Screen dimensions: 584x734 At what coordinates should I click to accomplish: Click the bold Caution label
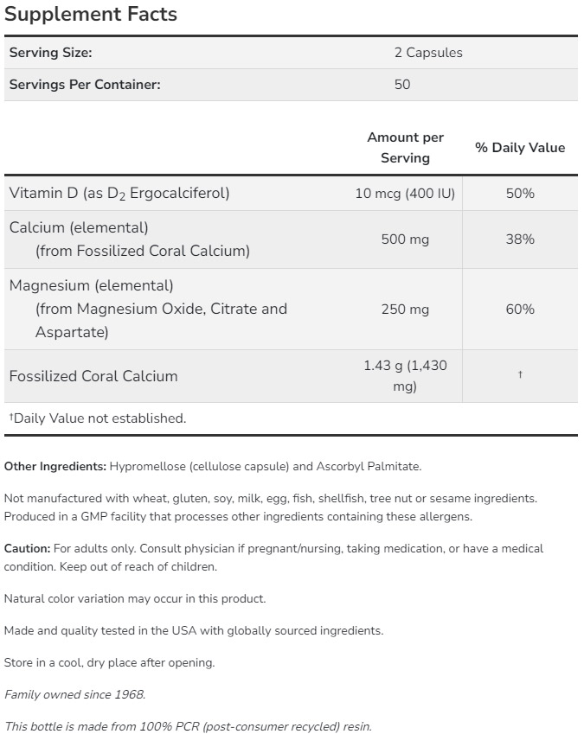(x=27, y=549)
